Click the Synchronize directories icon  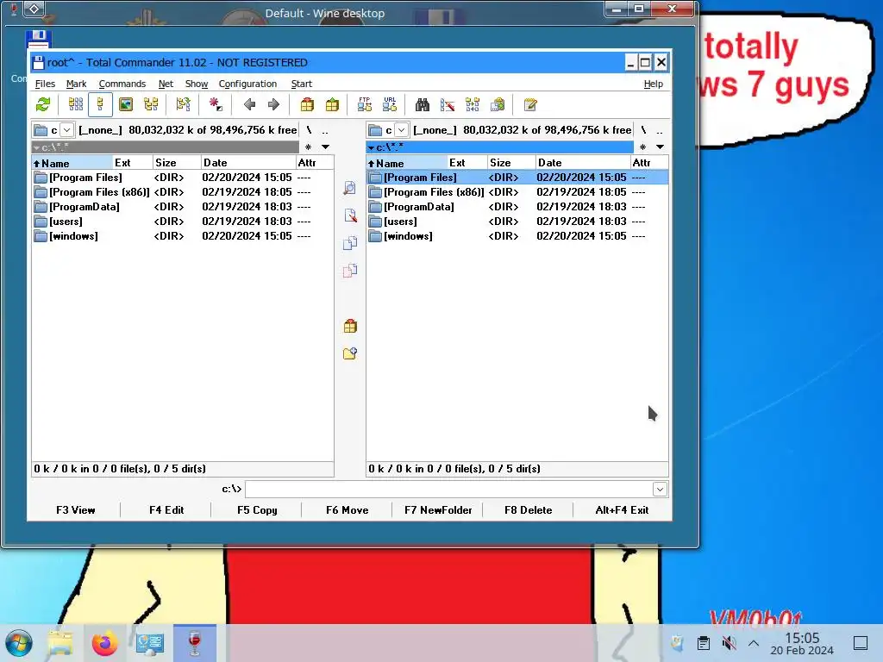(x=473, y=104)
